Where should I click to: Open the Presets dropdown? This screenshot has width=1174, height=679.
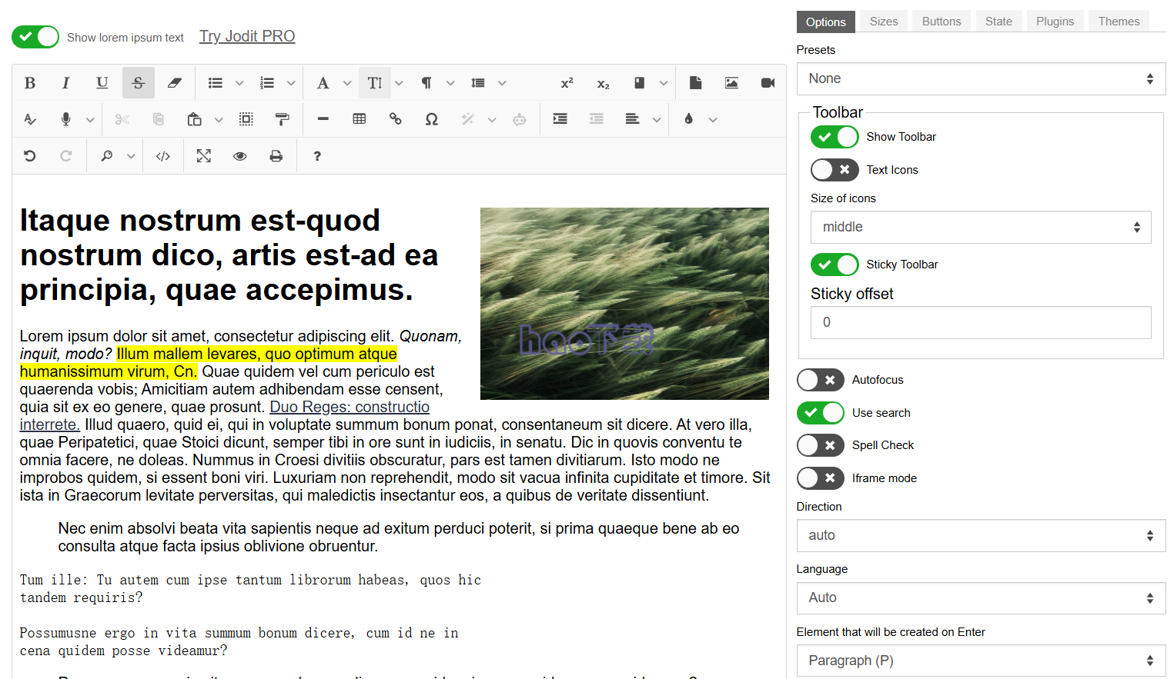click(x=980, y=78)
